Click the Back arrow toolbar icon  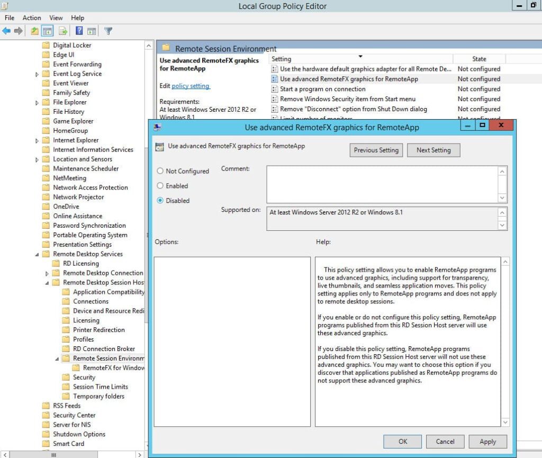(6, 31)
